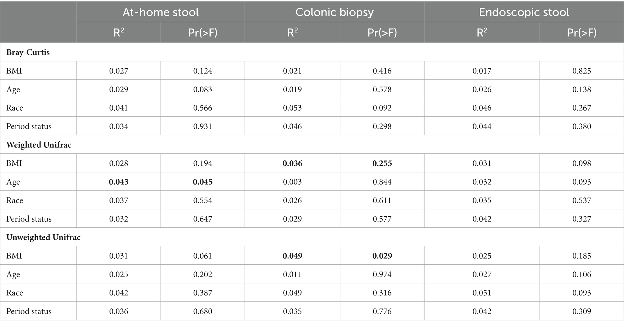Select the Bray-Curtis section heading
The height and width of the screenshot is (325, 624).
click(28, 52)
